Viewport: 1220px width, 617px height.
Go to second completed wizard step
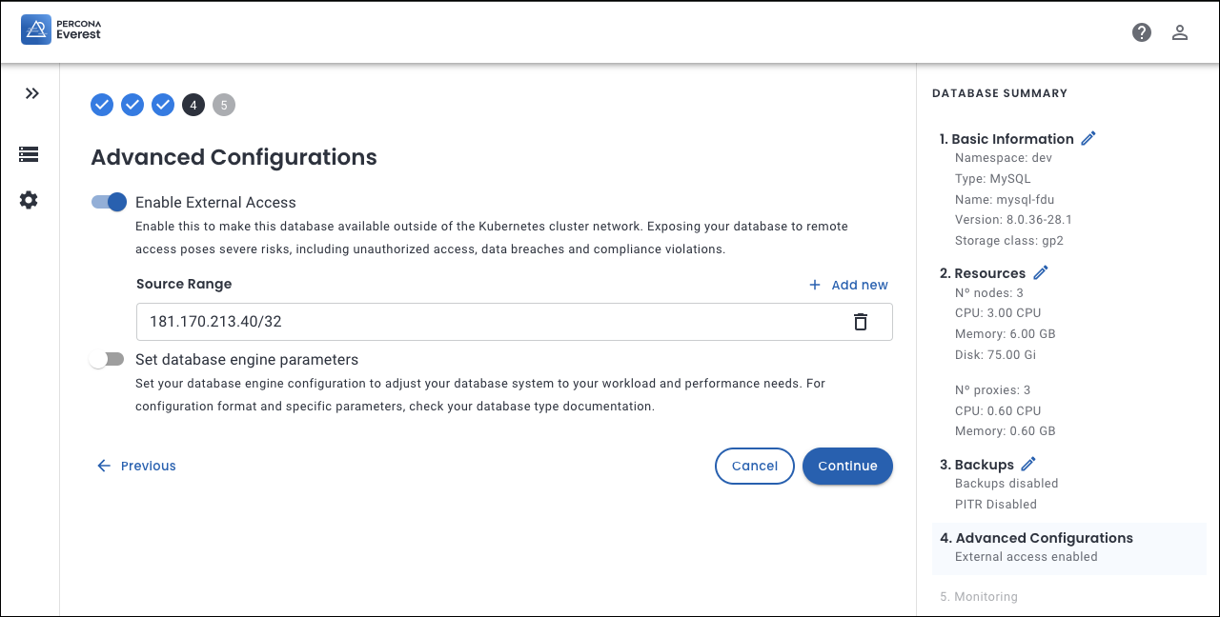(132, 105)
